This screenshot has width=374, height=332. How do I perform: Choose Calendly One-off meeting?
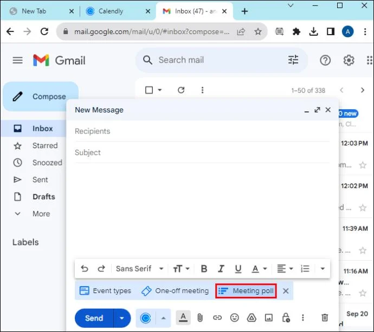pyautogui.click(x=175, y=290)
